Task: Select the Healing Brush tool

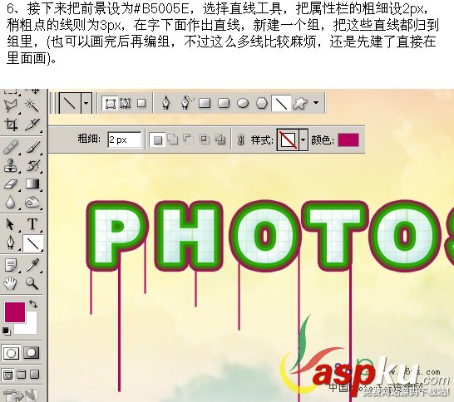Action: pos(11,147)
